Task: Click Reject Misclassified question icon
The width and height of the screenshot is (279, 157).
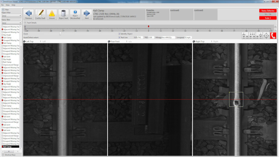Action: click(75, 14)
